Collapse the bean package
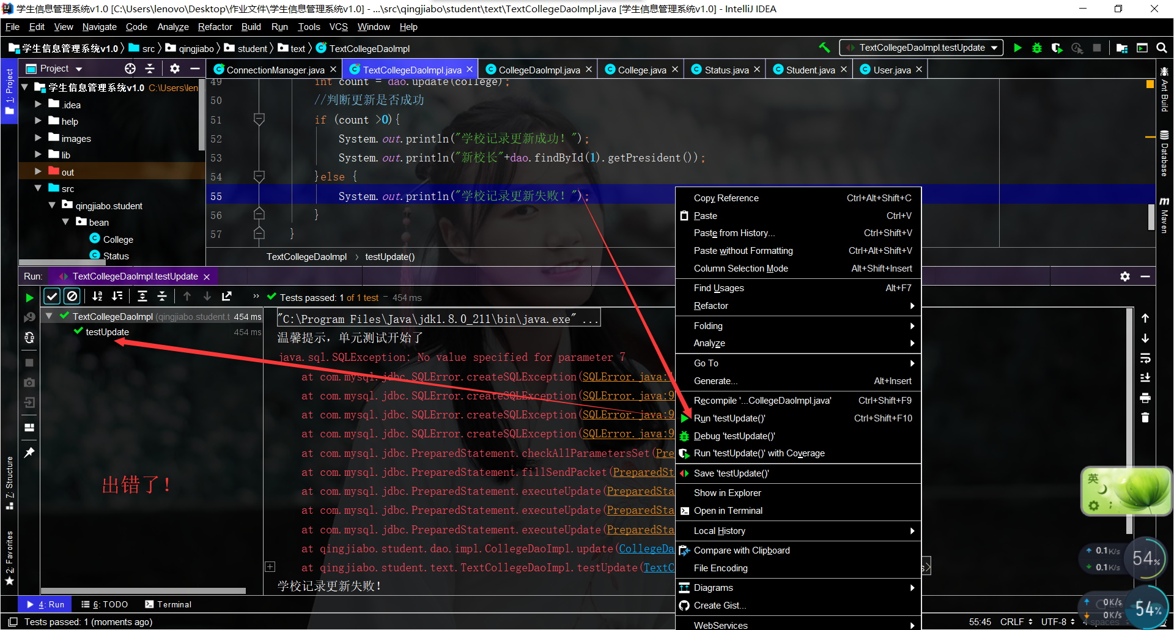The height and width of the screenshot is (630, 1174). tap(65, 222)
